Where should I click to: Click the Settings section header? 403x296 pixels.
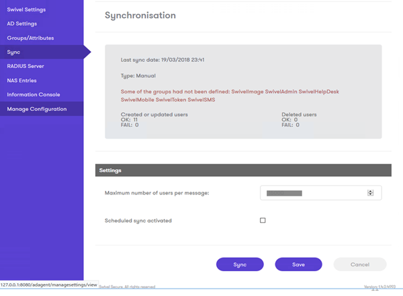tap(243, 170)
